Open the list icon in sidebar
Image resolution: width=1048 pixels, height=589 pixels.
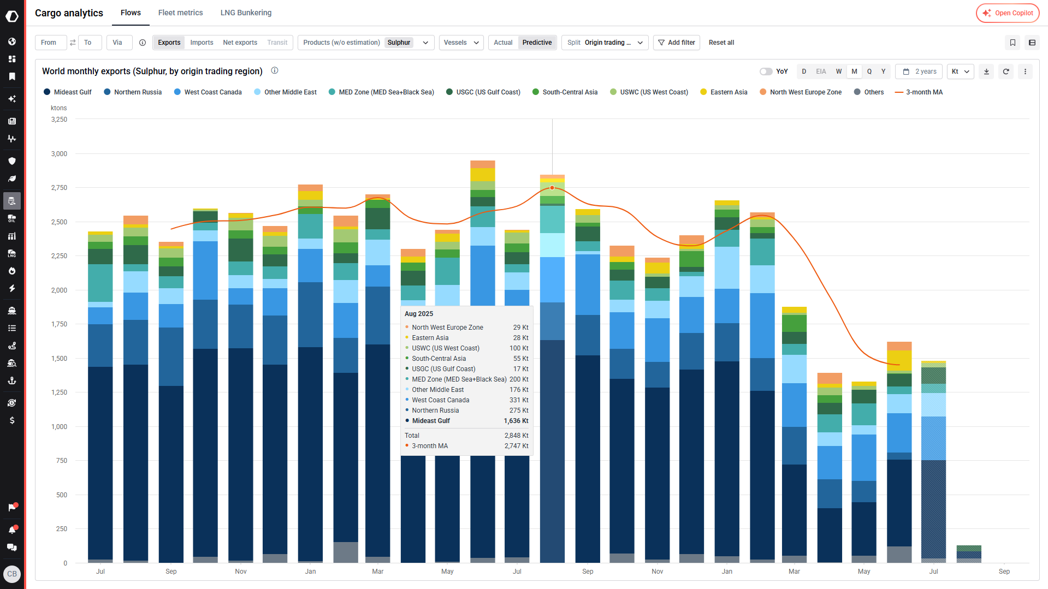12,328
